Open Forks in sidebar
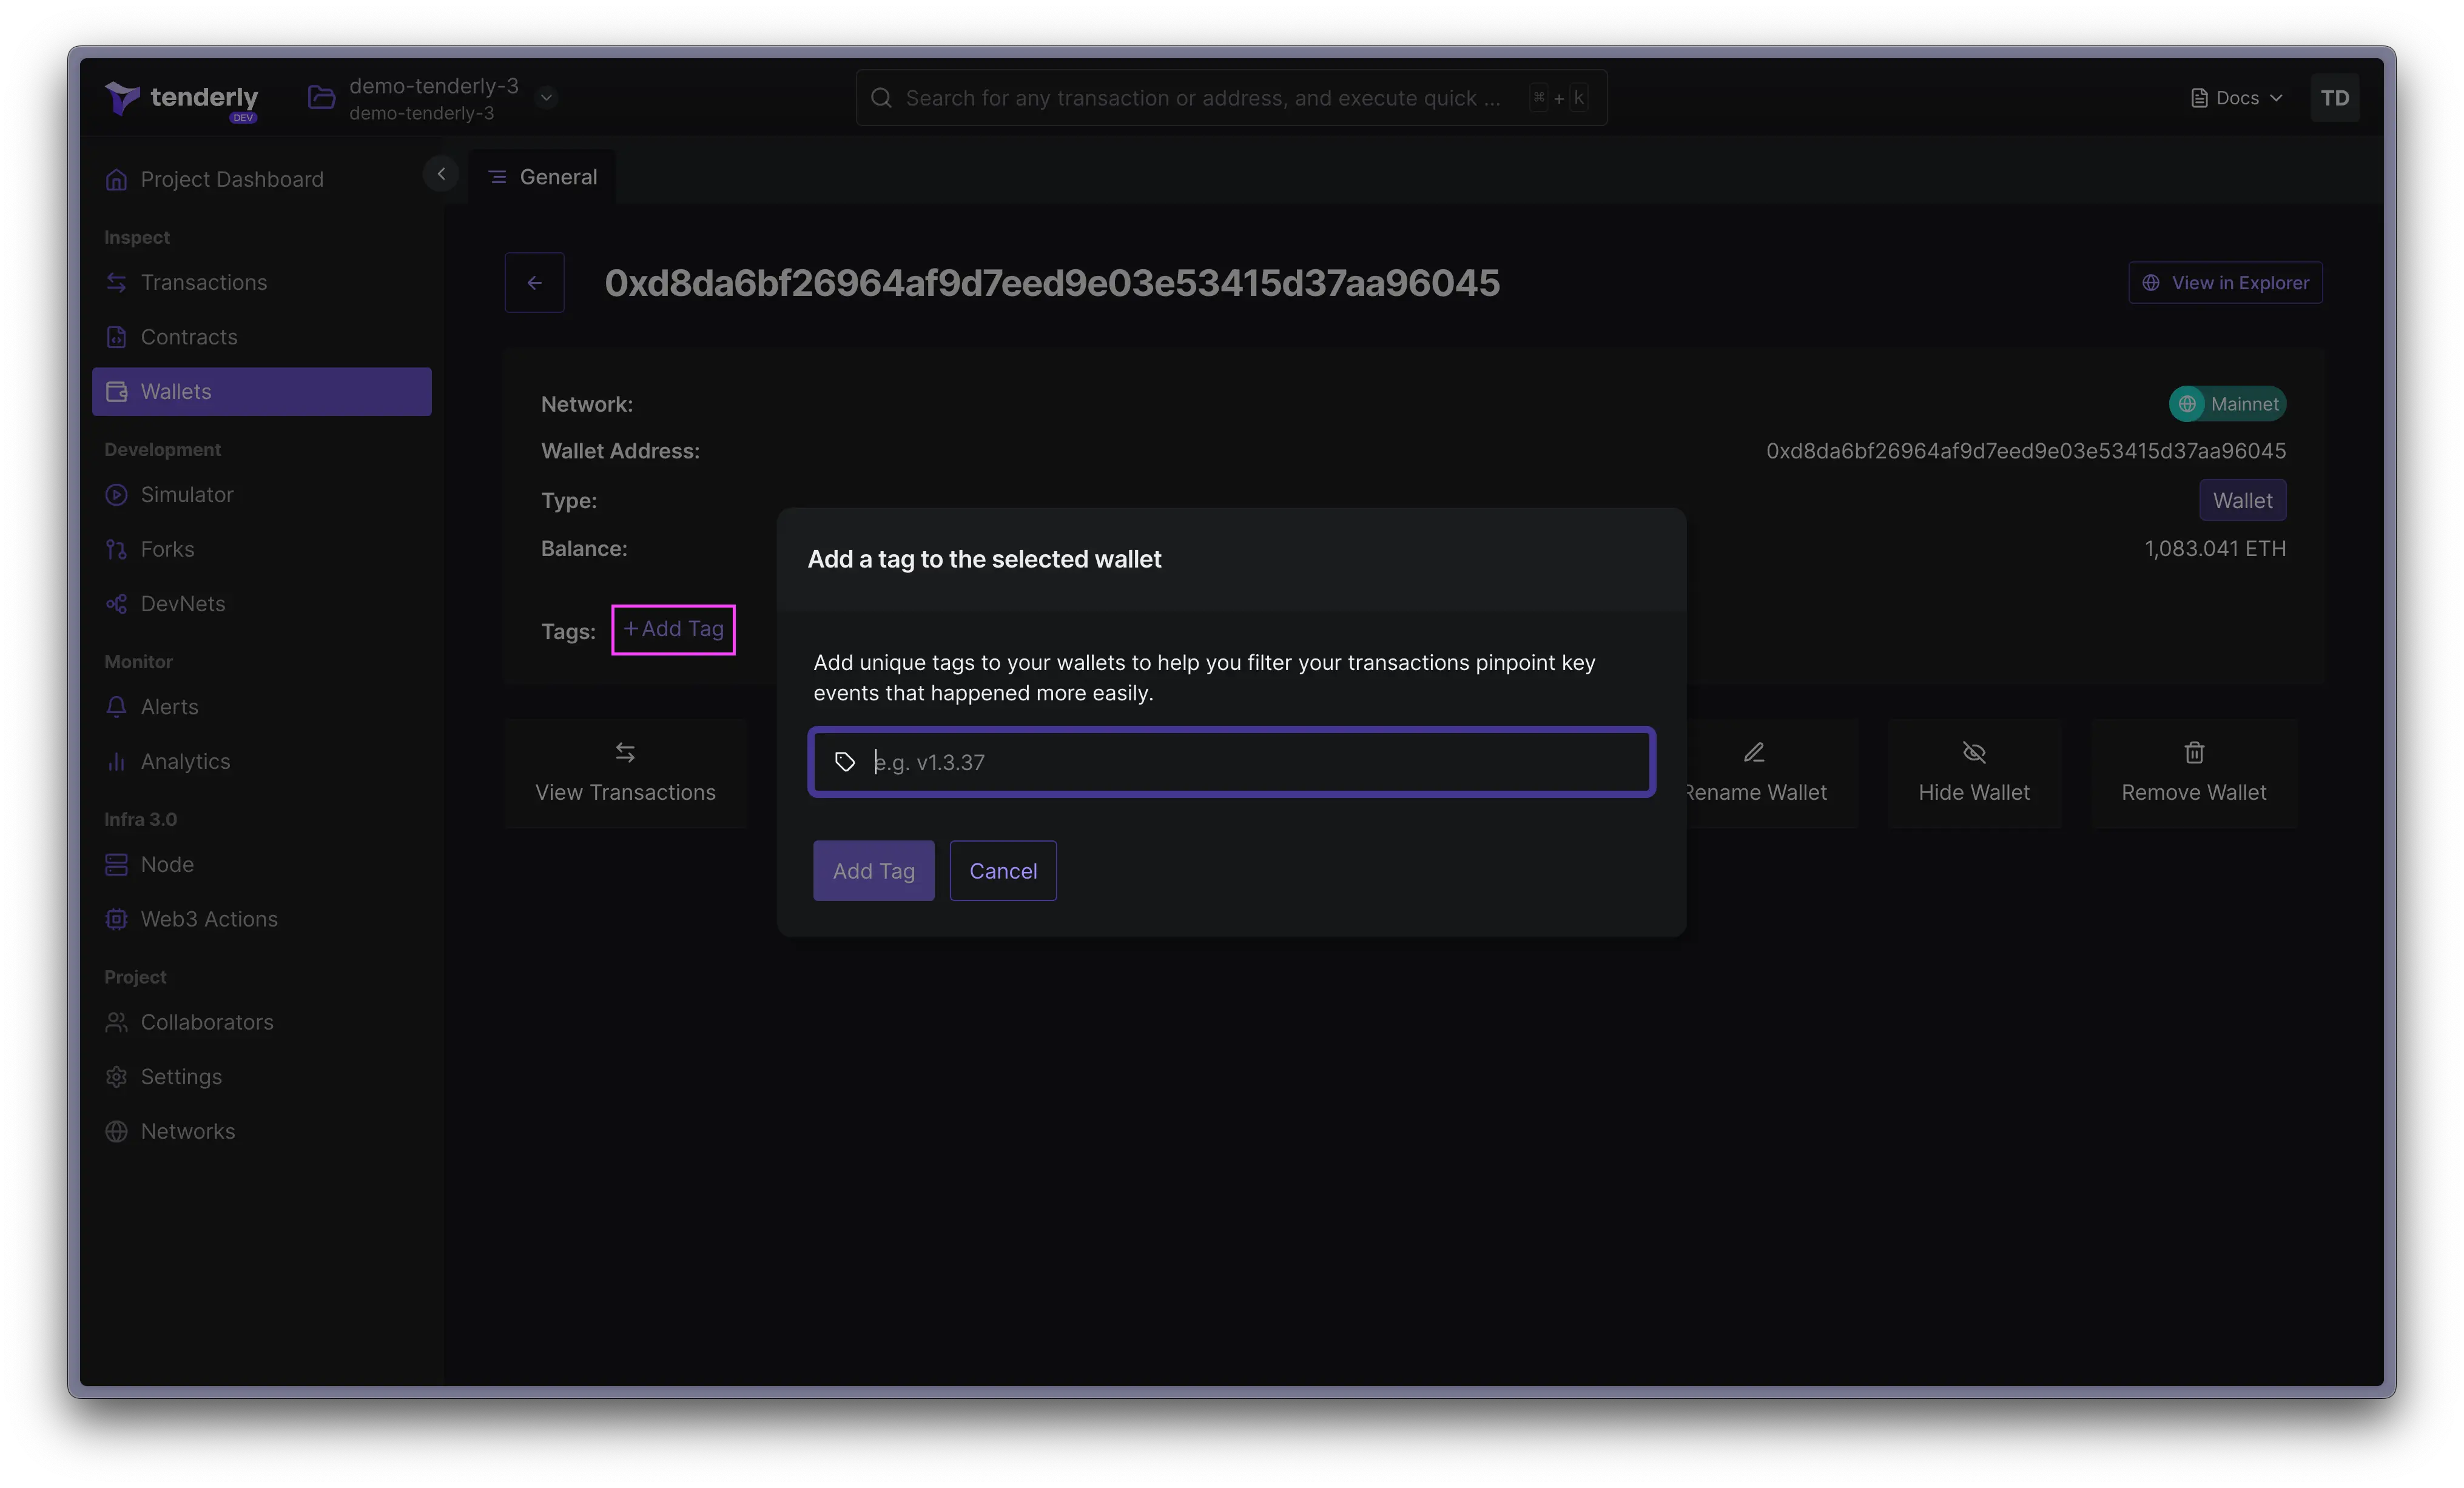This screenshot has width=2464, height=1488. pos(262,549)
